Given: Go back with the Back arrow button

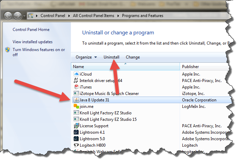Looking at the screenshot, I should [x=8, y=16].
